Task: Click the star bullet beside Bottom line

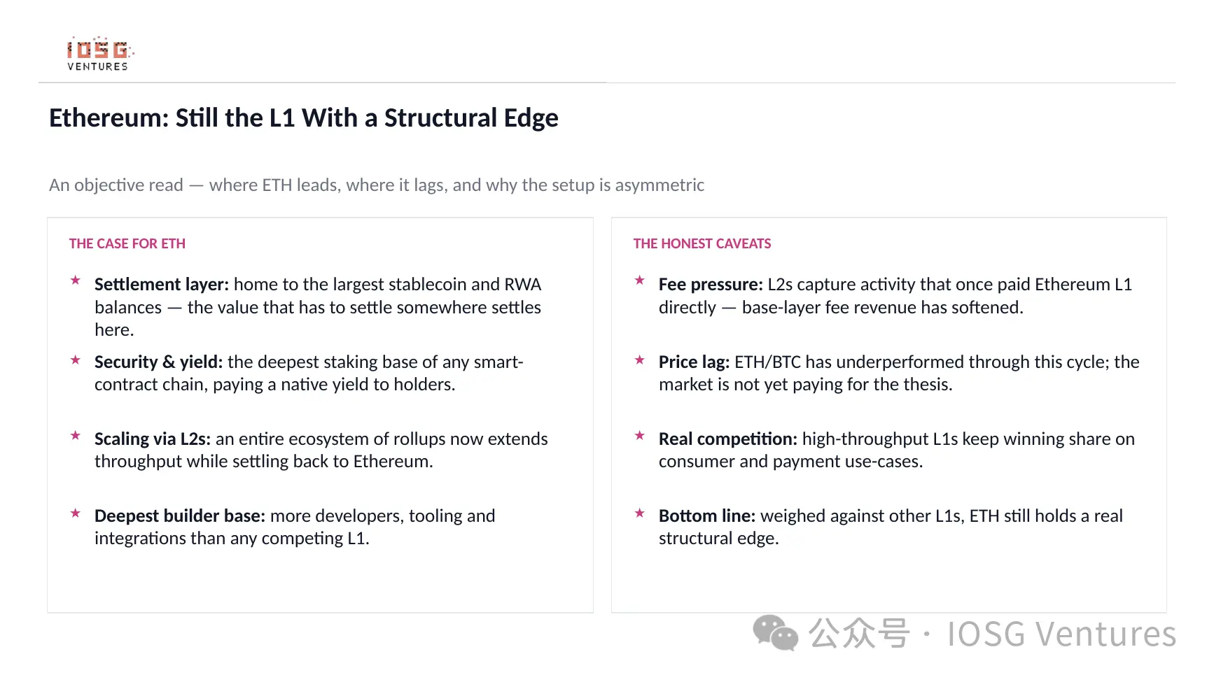Action: [639, 513]
